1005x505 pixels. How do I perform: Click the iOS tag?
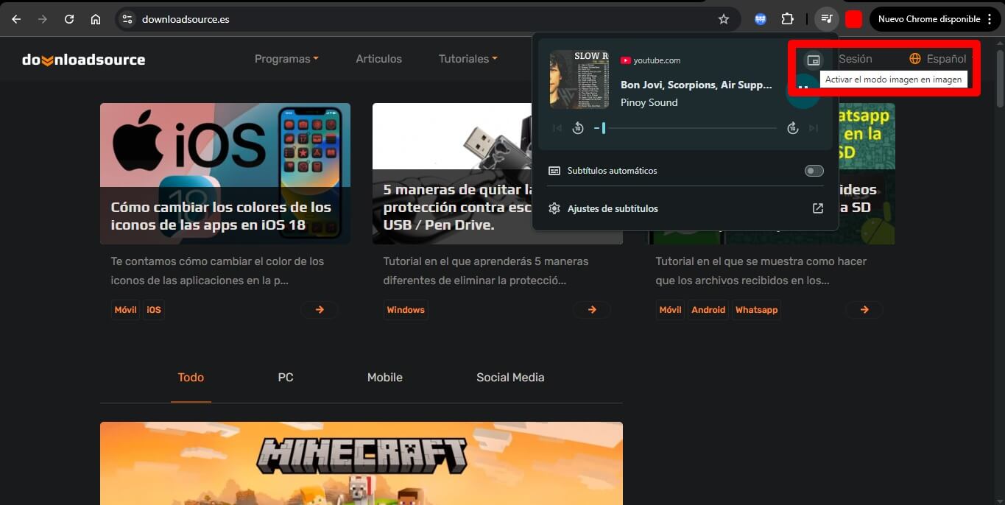(x=153, y=310)
